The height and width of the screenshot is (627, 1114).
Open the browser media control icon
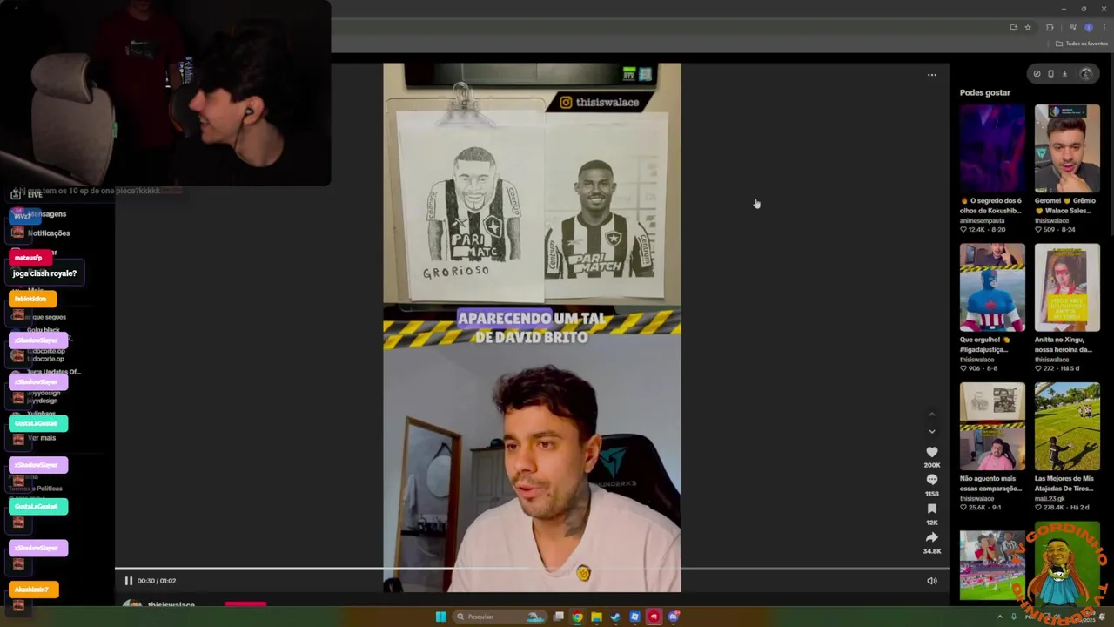coord(1072,28)
